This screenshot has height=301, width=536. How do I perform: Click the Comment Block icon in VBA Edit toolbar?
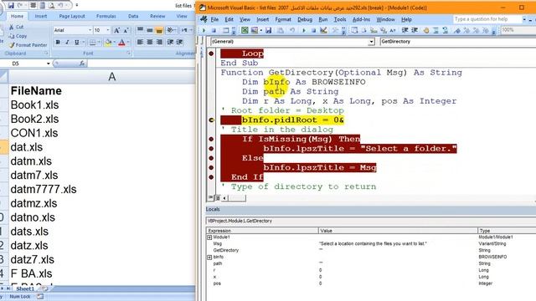[435, 31]
